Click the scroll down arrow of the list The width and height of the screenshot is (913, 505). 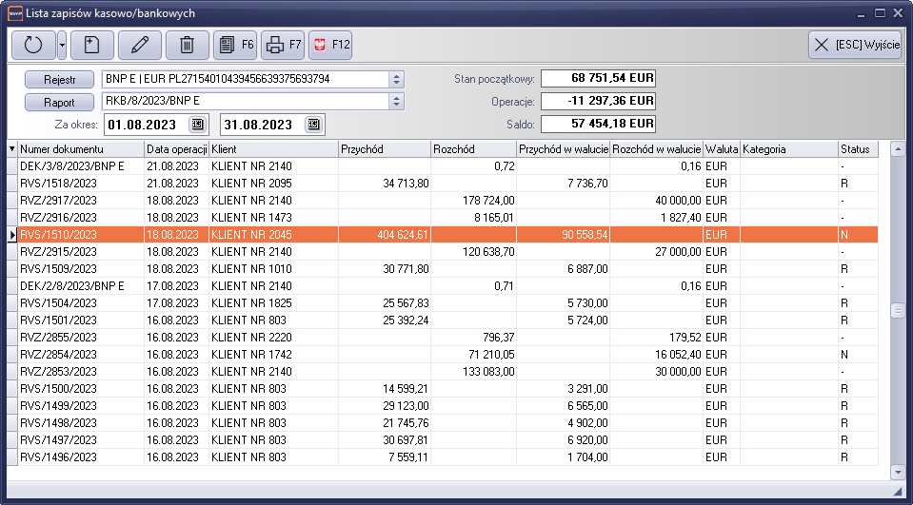[897, 472]
